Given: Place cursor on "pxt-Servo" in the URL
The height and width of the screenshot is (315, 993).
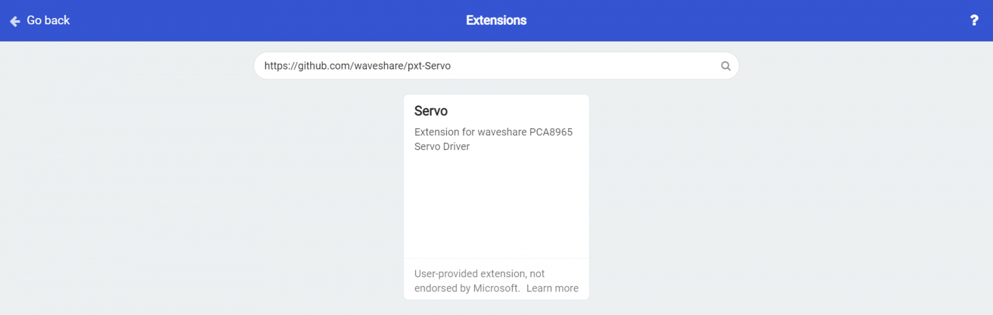Looking at the screenshot, I should pyautogui.click(x=429, y=66).
